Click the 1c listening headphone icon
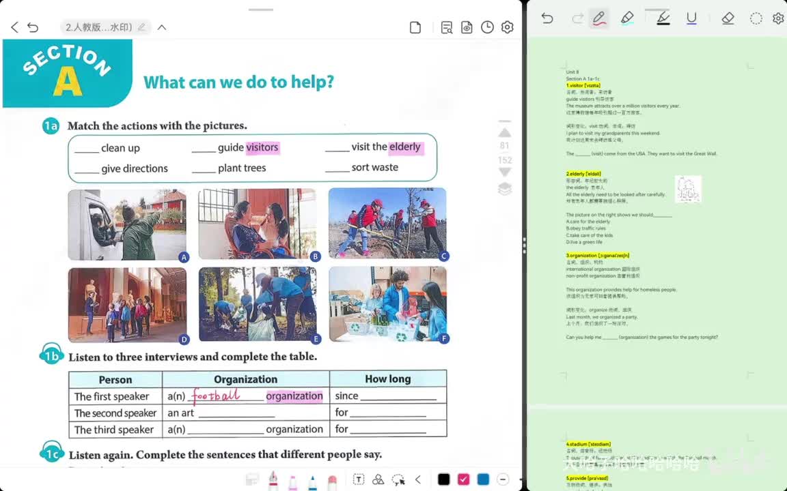Screen dimensions: 787x491 (52, 451)
